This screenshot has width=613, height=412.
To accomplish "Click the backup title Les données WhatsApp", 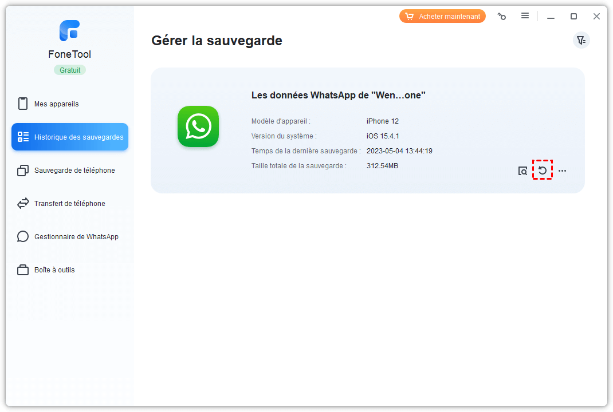I will (338, 96).
